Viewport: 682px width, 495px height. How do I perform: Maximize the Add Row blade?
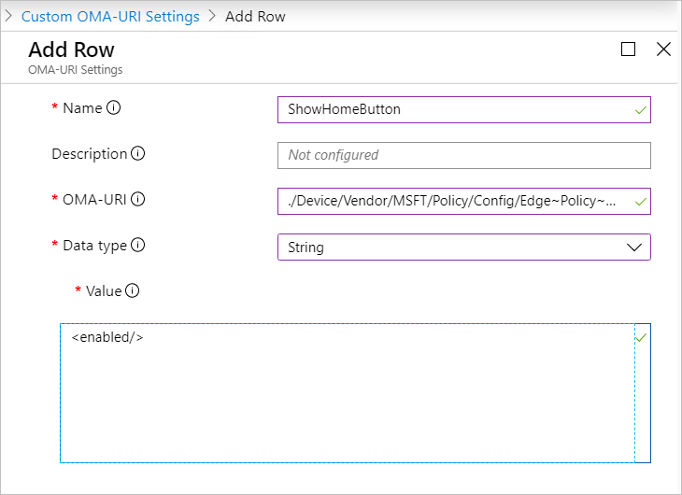(x=628, y=49)
